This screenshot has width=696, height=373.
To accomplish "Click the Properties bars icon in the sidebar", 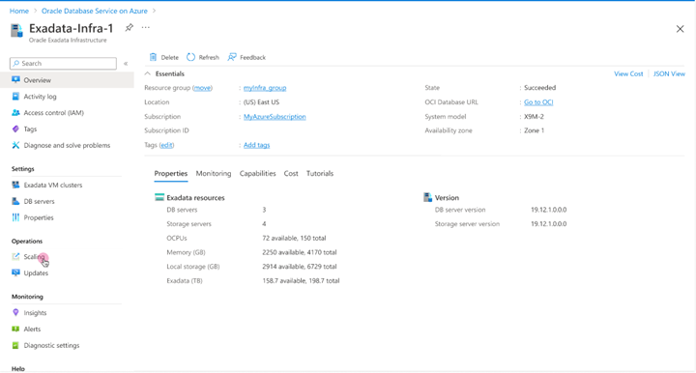I will 15,217.
